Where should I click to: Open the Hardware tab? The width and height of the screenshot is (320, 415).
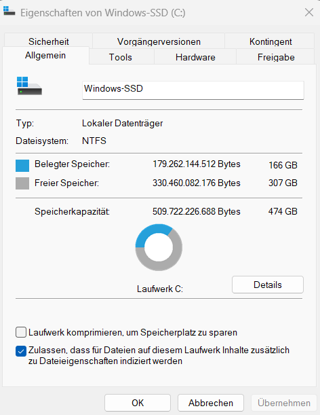195,56
